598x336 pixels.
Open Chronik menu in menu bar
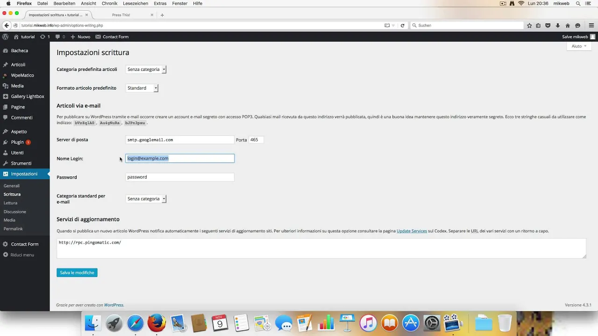pyautogui.click(x=109, y=3)
